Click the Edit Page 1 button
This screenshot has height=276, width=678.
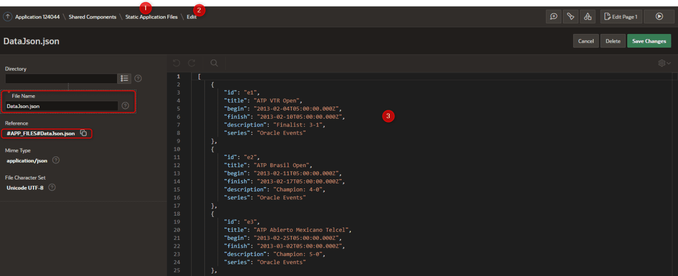(x=621, y=16)
